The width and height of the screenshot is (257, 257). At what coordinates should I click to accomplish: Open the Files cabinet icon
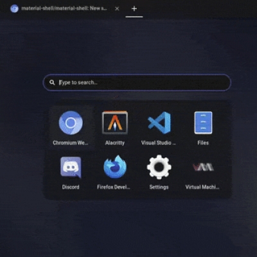tap(203, 123)
